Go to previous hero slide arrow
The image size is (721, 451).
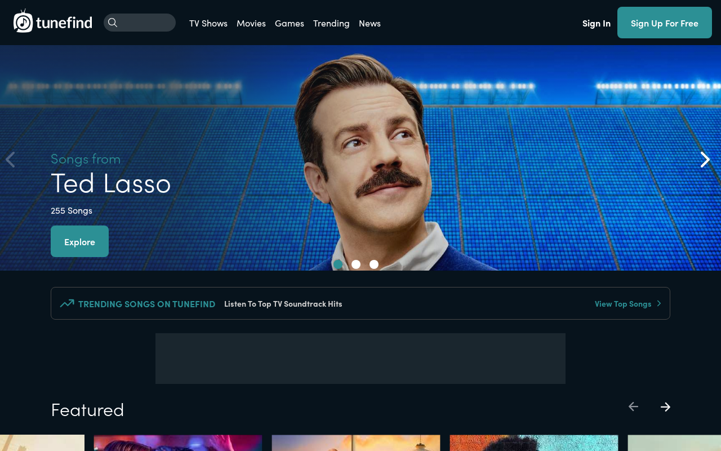10,160
